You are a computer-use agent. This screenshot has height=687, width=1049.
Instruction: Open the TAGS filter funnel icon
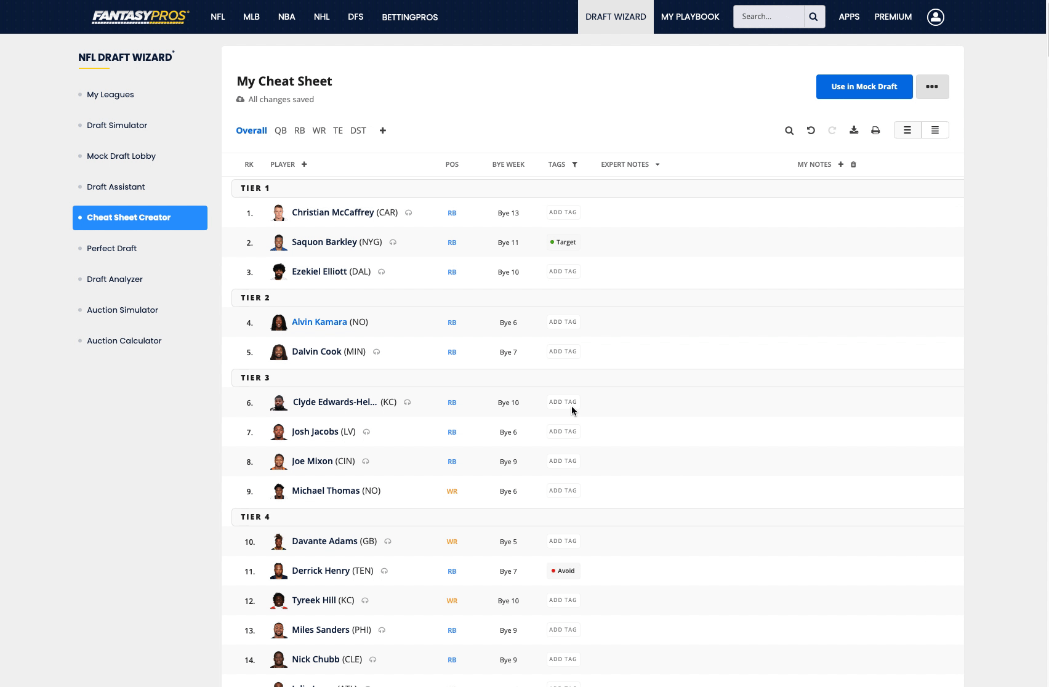pyautogui.click(x=575, y=164)
